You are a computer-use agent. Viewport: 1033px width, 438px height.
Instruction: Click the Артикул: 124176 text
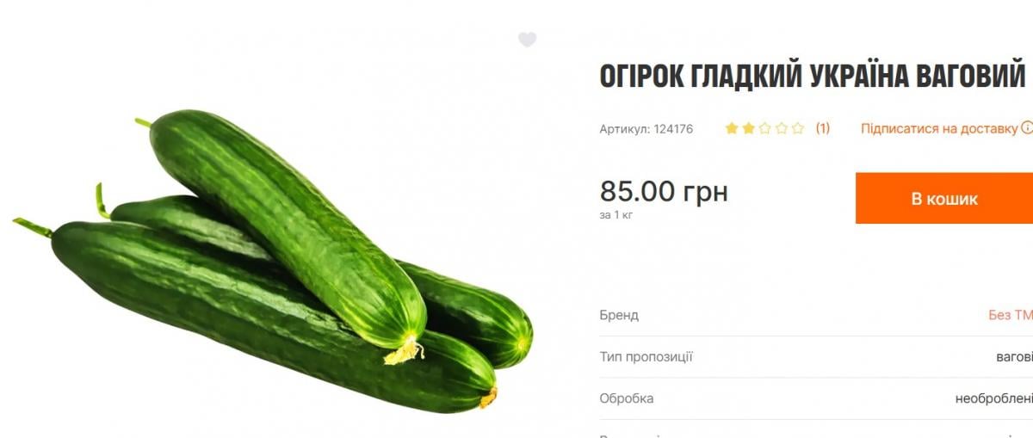coord(646,129)
